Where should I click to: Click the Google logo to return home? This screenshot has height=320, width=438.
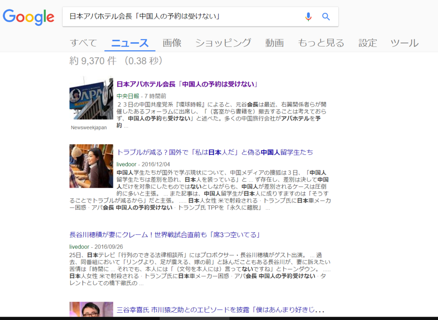tap(28, 18)
